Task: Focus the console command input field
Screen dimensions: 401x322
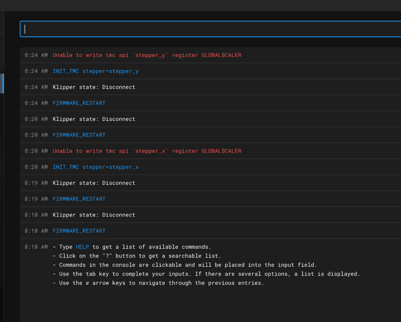Action: (211, 29)
